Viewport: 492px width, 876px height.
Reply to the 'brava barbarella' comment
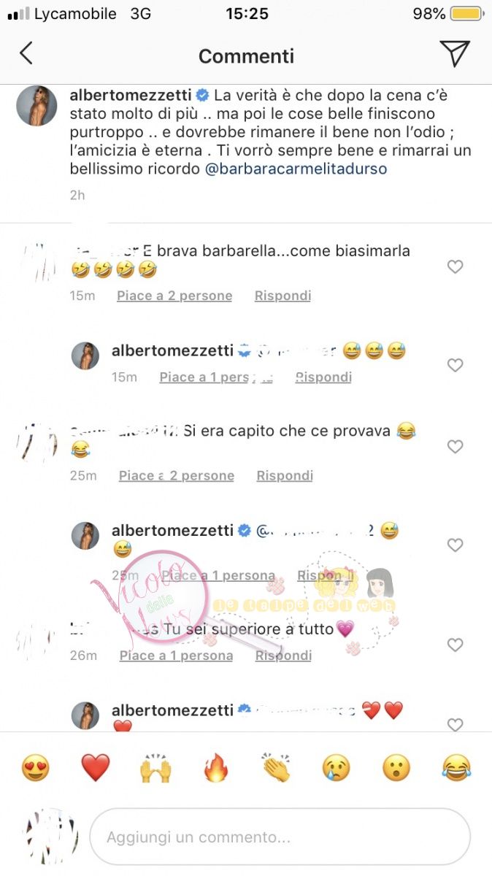click(282, 296)
